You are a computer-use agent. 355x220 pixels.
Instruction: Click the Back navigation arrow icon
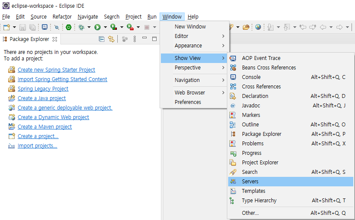point(323,27)
